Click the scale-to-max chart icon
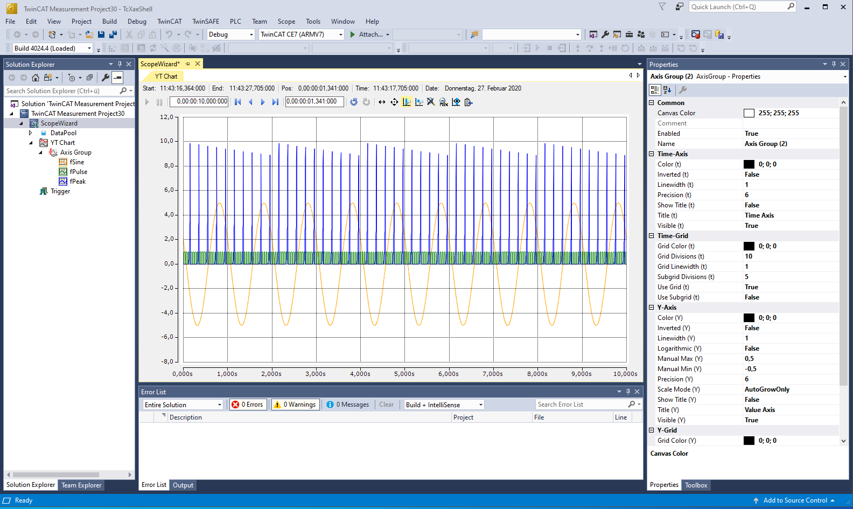 [x=444, y=102]
